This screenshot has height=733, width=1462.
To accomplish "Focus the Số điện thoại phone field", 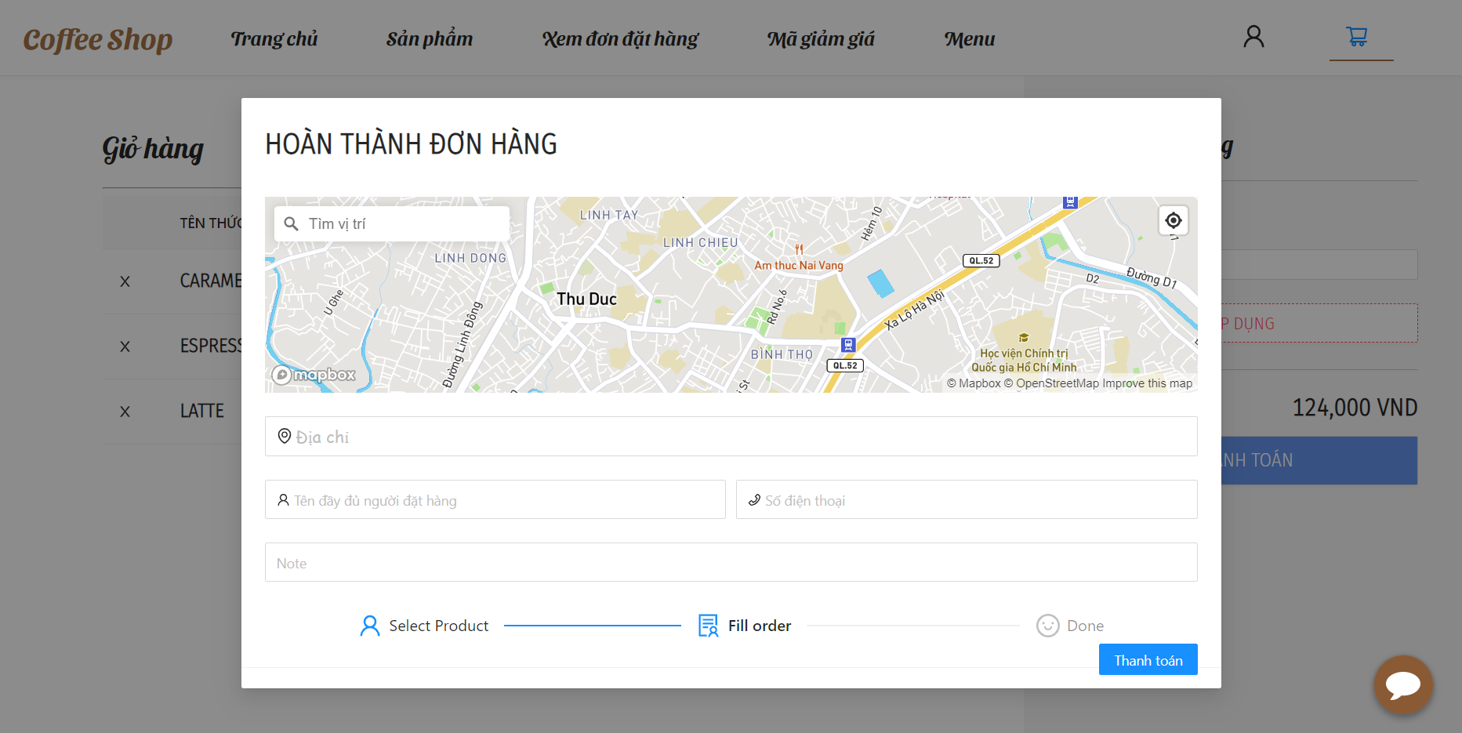I will pos(967,500).
